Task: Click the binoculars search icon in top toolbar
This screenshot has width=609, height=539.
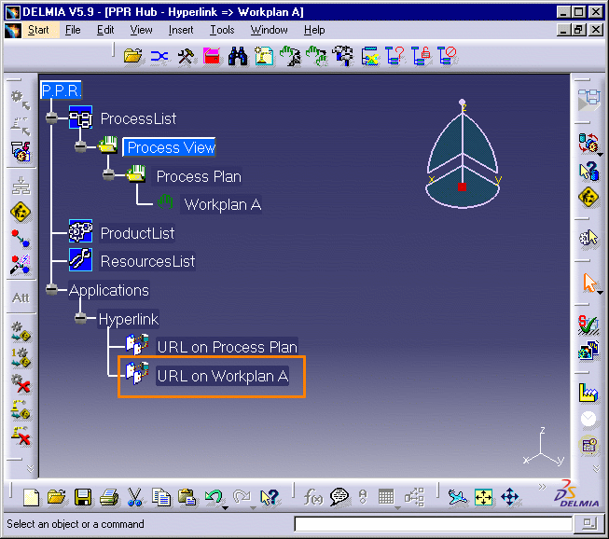Action: click(238, 56)
